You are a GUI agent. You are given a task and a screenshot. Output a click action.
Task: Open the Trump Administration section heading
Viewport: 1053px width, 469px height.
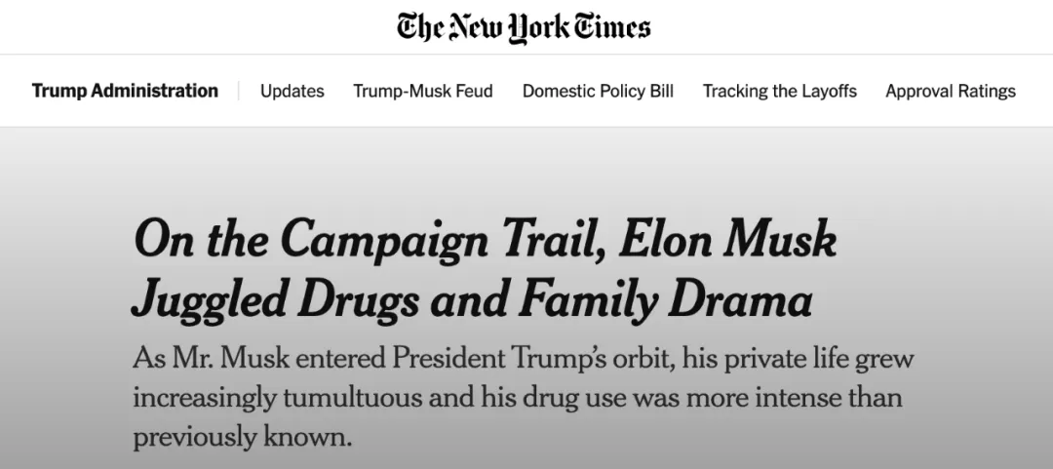(125, 91)
